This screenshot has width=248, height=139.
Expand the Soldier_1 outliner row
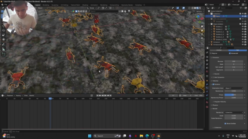212,27
